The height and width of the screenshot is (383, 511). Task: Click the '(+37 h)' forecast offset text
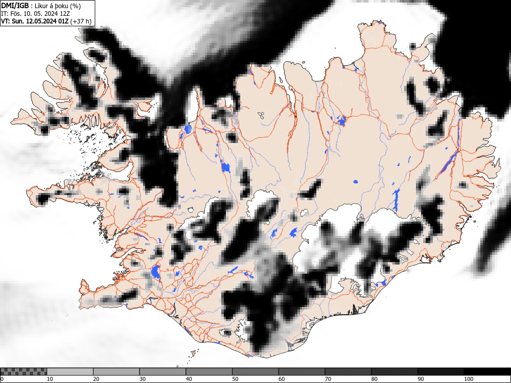81,21
